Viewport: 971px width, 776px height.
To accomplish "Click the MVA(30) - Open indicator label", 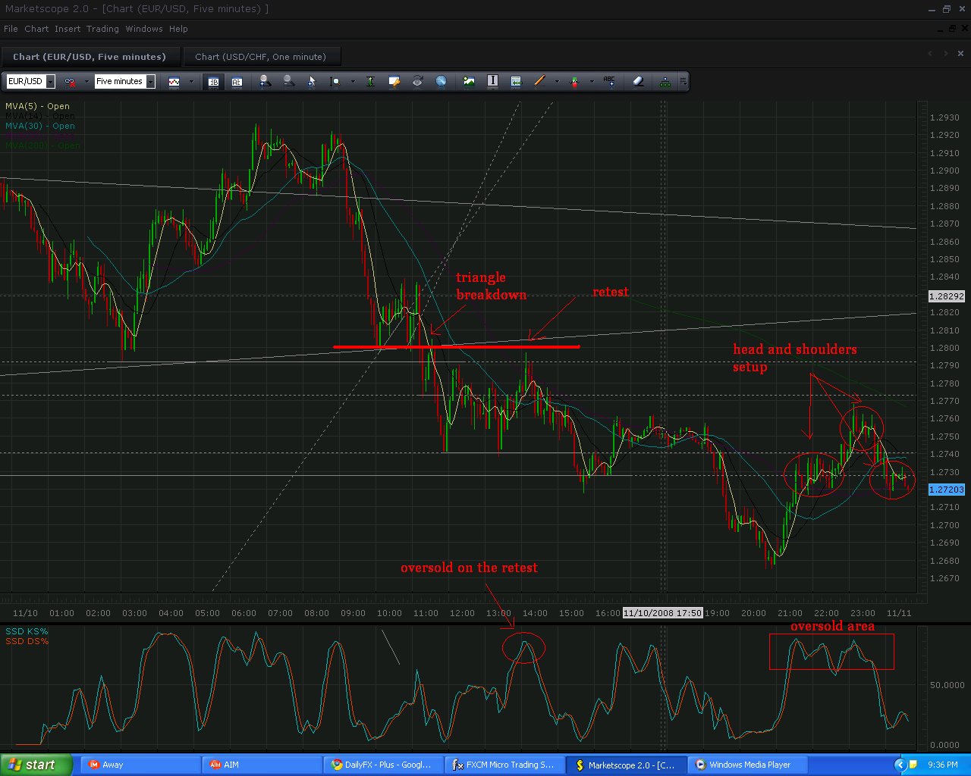I will pyautogui.click(x=40, y=126).
